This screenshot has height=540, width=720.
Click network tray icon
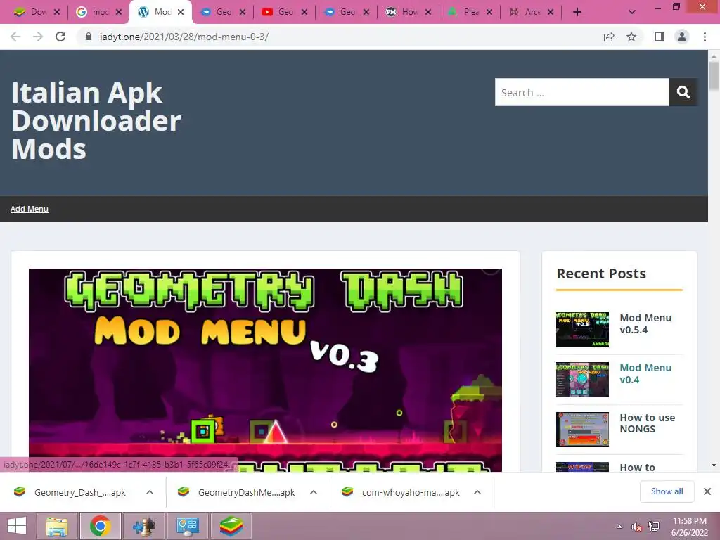654,527
